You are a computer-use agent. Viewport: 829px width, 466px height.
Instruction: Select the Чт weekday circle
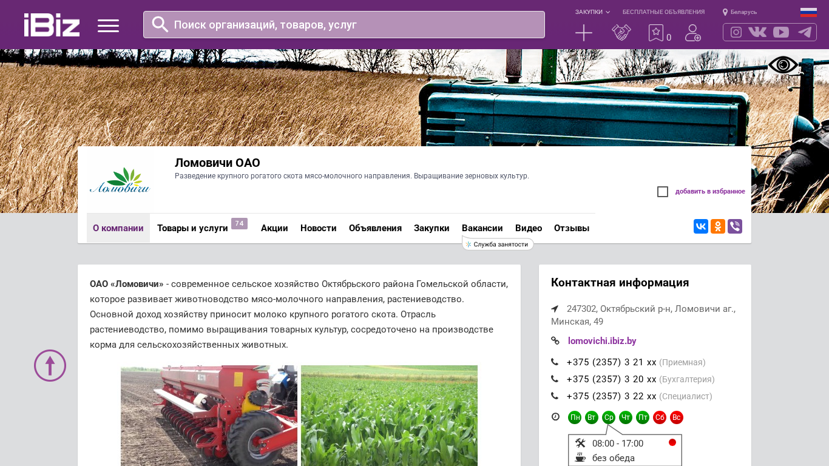pyautogui.click(x=626, y=417)
